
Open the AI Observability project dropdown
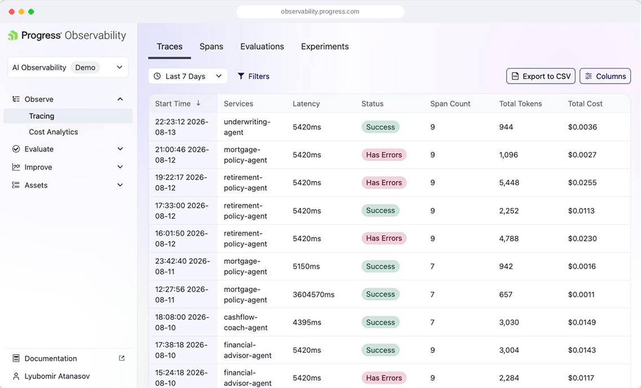click(x=68, y=67)
